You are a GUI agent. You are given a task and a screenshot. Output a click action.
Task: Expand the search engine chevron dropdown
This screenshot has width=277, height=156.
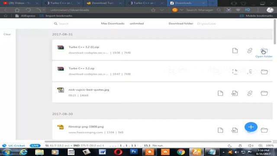tap(181, 10)
